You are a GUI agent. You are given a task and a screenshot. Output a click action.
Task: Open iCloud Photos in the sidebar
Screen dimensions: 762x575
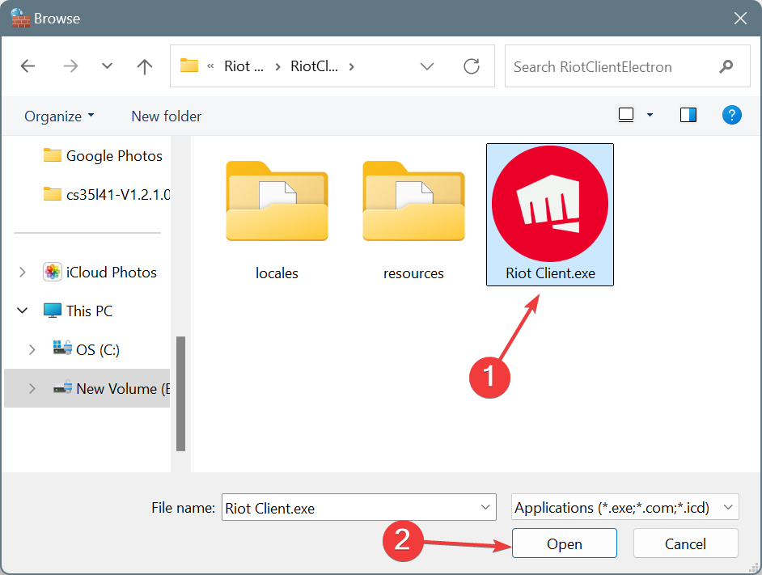point(100,273)
